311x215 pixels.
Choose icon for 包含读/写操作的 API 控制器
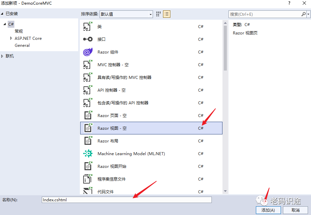(88, 103)
